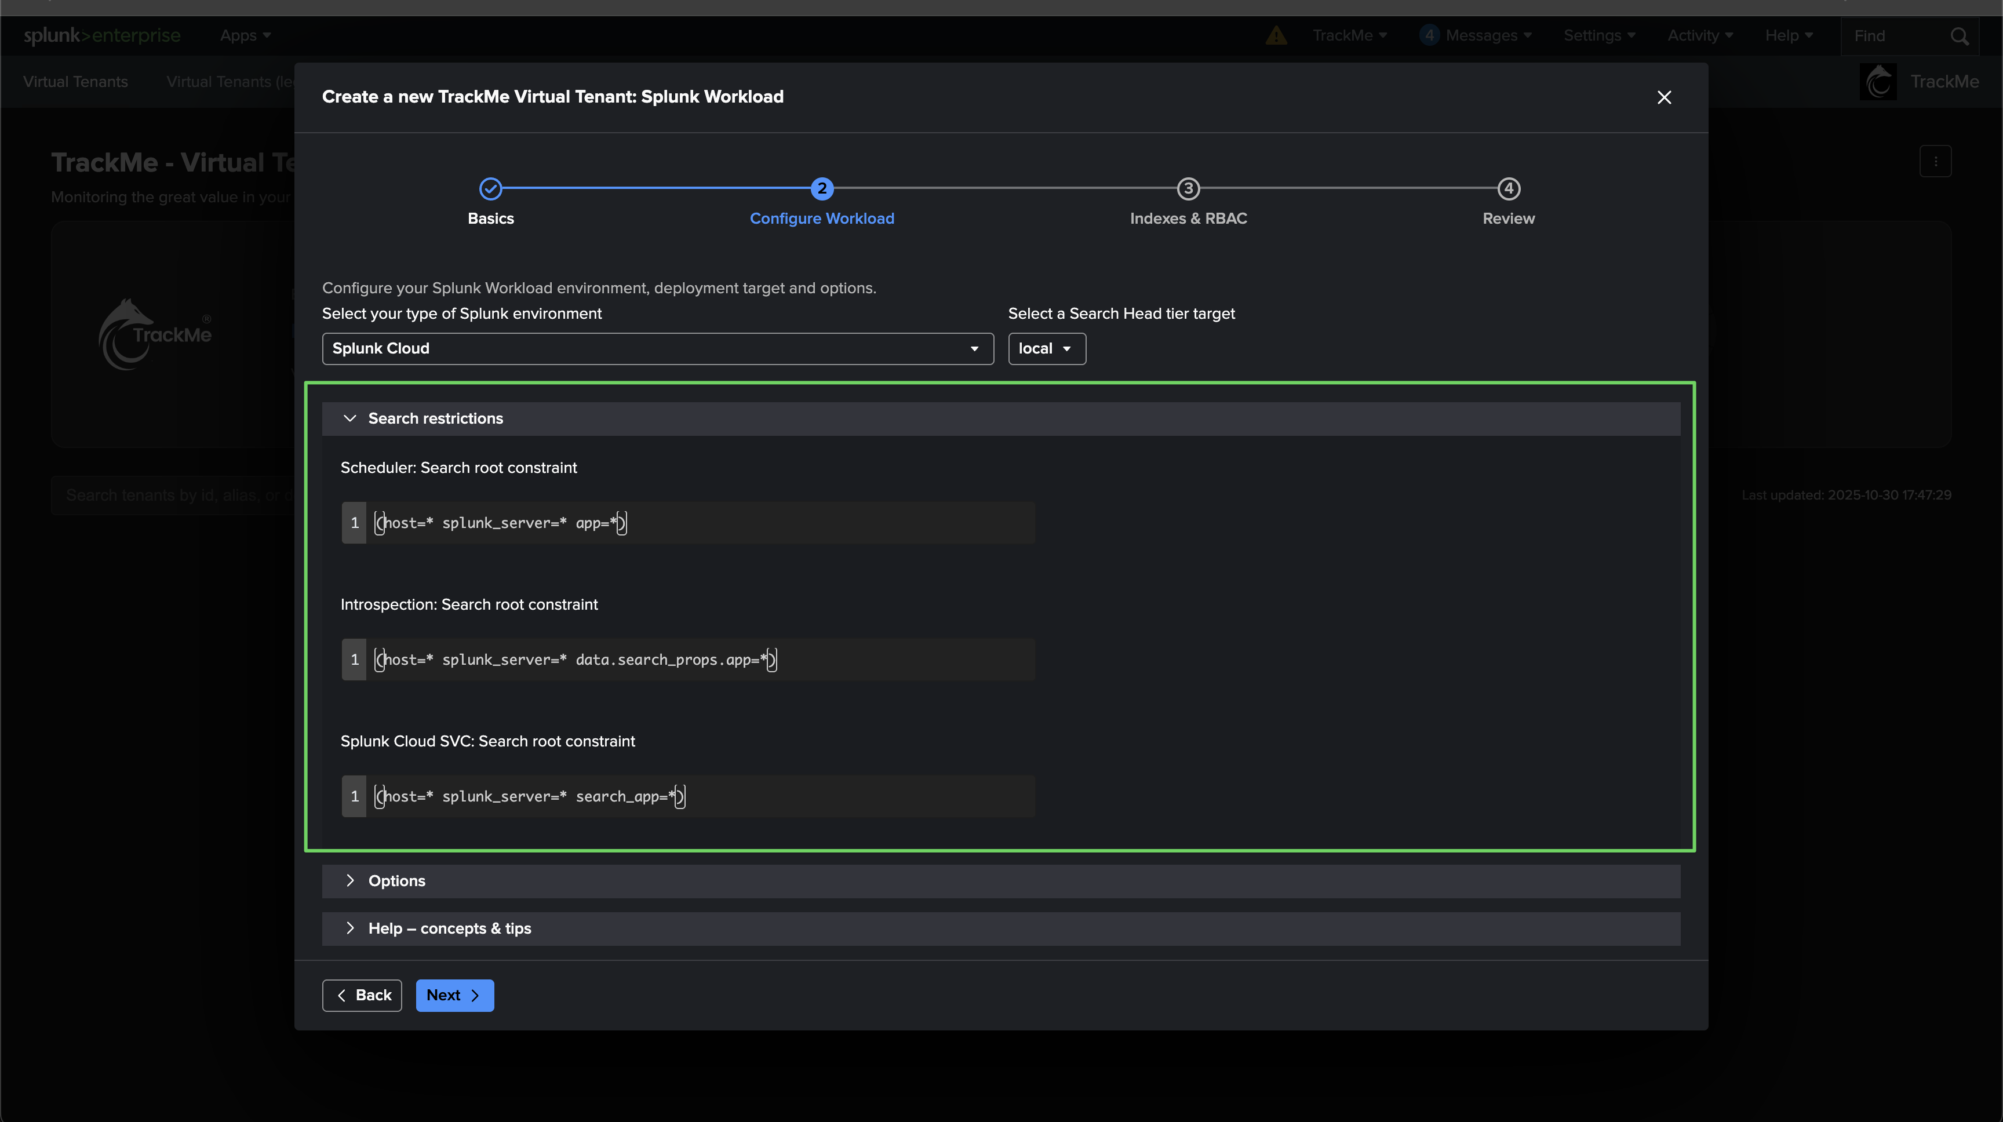Viewport: 2003px width, 1122px height.
Task: Close the Create Virtual Tenant dialog
Action: click(x=1664, y=97)
